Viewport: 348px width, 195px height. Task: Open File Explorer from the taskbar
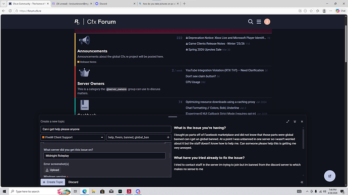click(93, 191)
